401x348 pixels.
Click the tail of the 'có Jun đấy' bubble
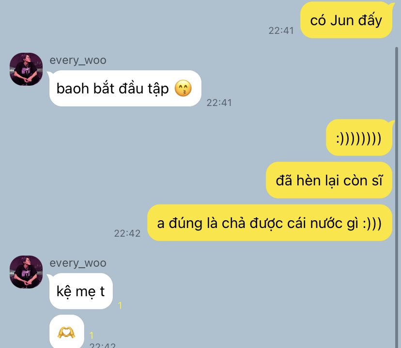click(x=391, y=4)
